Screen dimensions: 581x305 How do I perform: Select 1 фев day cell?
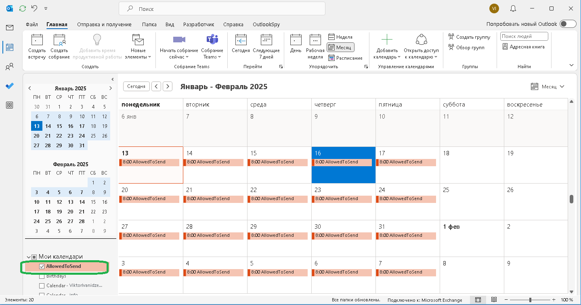tap(472, 238)
